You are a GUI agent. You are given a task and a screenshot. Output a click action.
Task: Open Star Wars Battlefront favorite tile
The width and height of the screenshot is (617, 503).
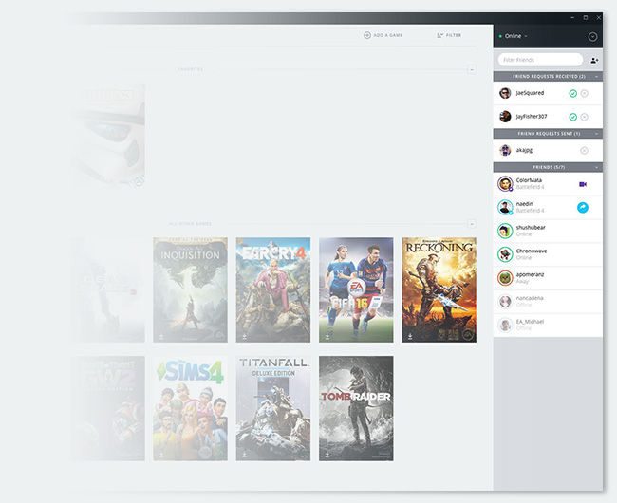[108, 136]
